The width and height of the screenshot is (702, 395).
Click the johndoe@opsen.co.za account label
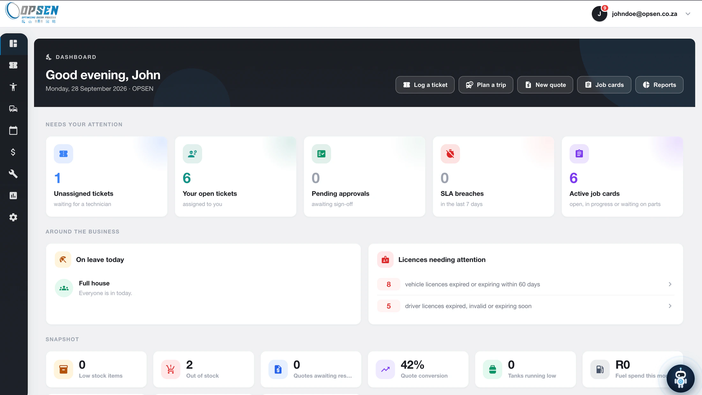point(644,14)
